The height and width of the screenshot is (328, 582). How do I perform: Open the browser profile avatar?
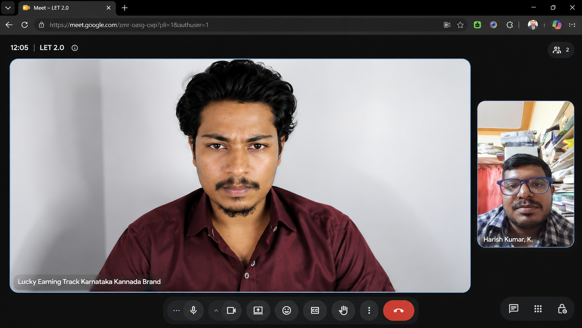coord(533,25)
